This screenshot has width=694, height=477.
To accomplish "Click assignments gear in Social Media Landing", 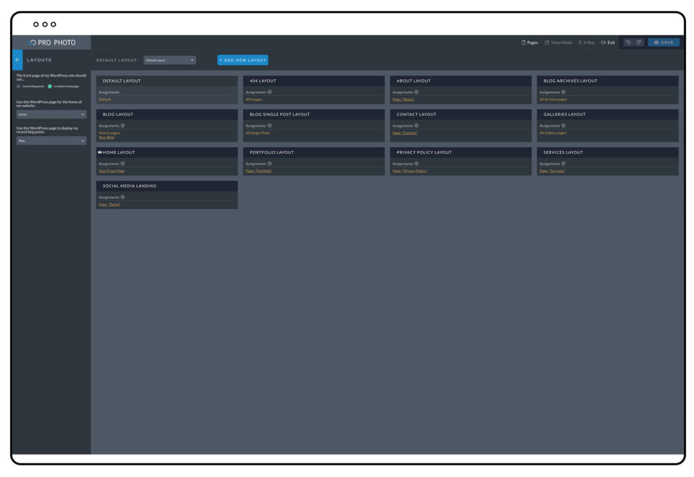I will (x=123, y=197).
